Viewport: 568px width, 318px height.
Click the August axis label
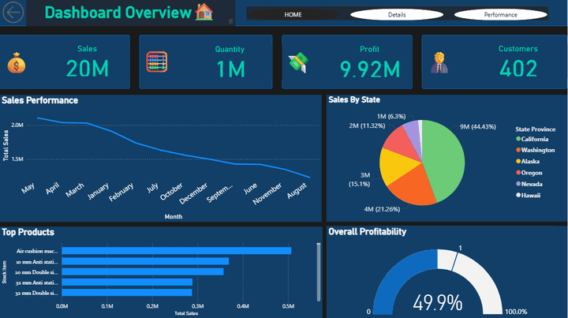tap(297, 190)
